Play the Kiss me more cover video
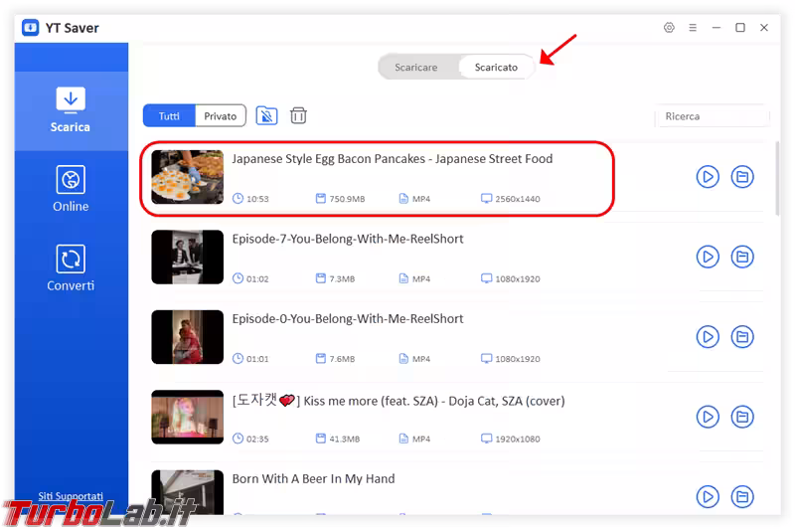 point(708,417)
